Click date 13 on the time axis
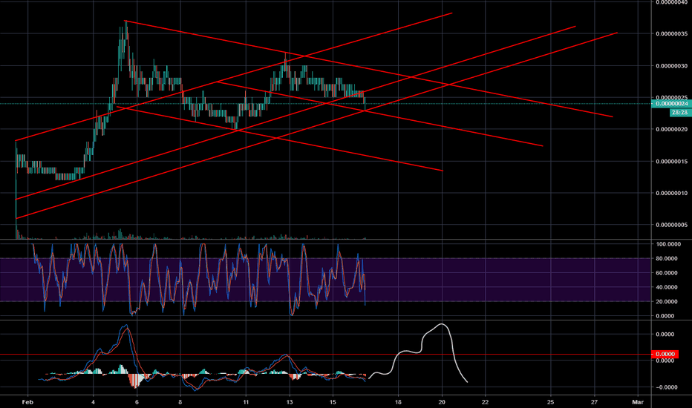692x408 pixels. (290, 402)
